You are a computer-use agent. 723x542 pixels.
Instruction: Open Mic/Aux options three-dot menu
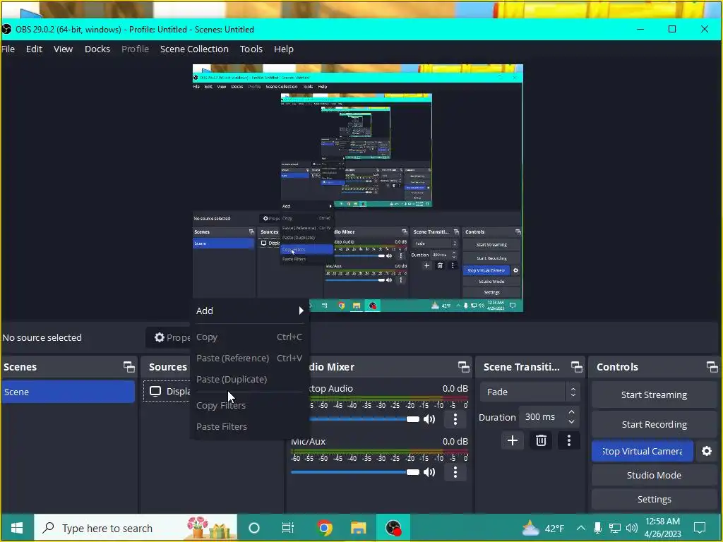pos(455,472)
